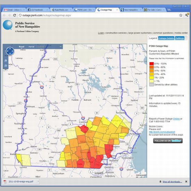This screenshot has width=191, height=191.
Task: Switch to the Facebook browser tab
Action: [37, 10]
